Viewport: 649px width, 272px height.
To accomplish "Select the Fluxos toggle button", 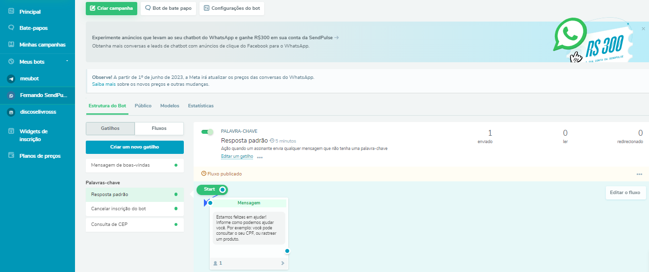I will tap(159, 128).
